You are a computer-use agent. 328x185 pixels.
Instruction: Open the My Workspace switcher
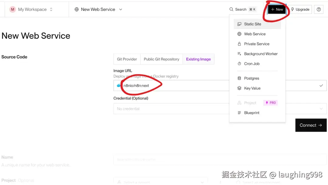[31, 9]
